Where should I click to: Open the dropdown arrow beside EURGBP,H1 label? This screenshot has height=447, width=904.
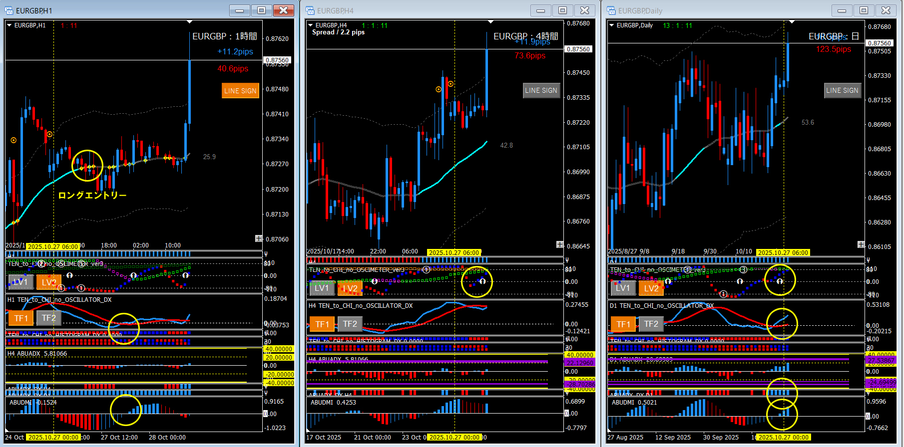point(9,25)
